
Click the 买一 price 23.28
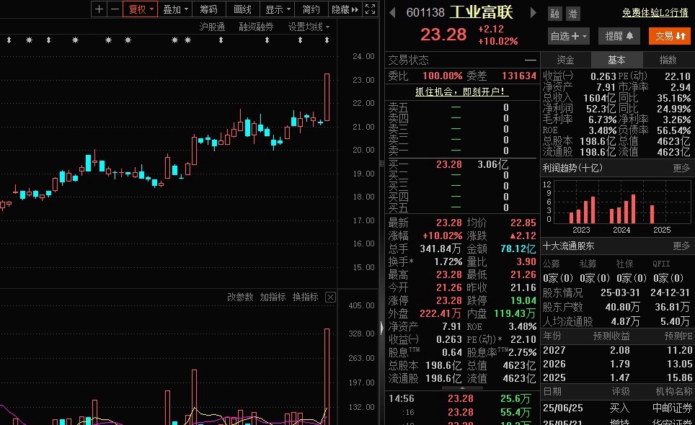[449, 165]
